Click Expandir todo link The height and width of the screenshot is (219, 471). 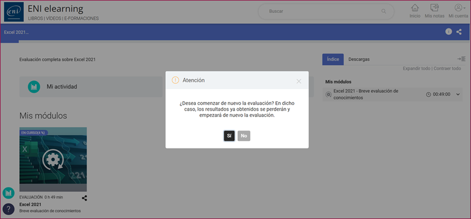point(416,68)
